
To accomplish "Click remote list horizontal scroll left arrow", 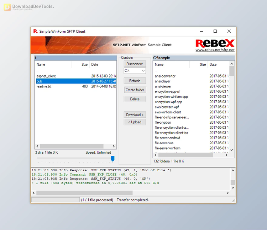I will point(37,146).
